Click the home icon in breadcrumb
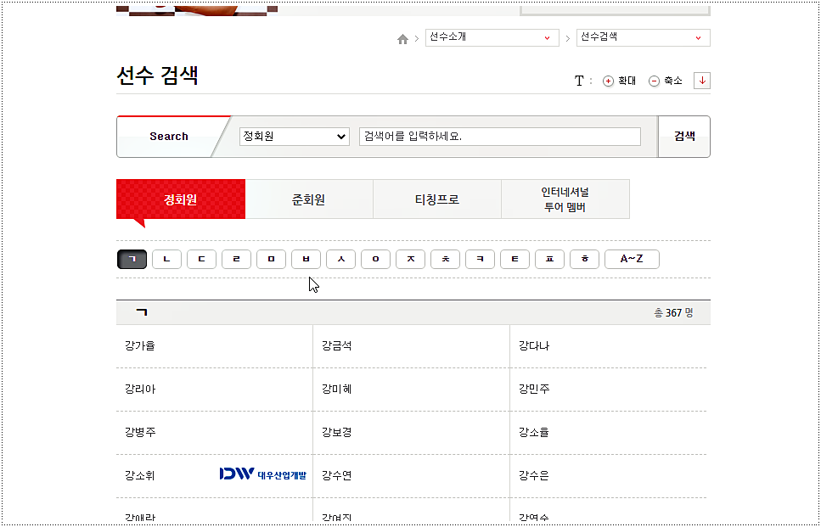Viewport: 821px width, 527px height. [402, 39]
